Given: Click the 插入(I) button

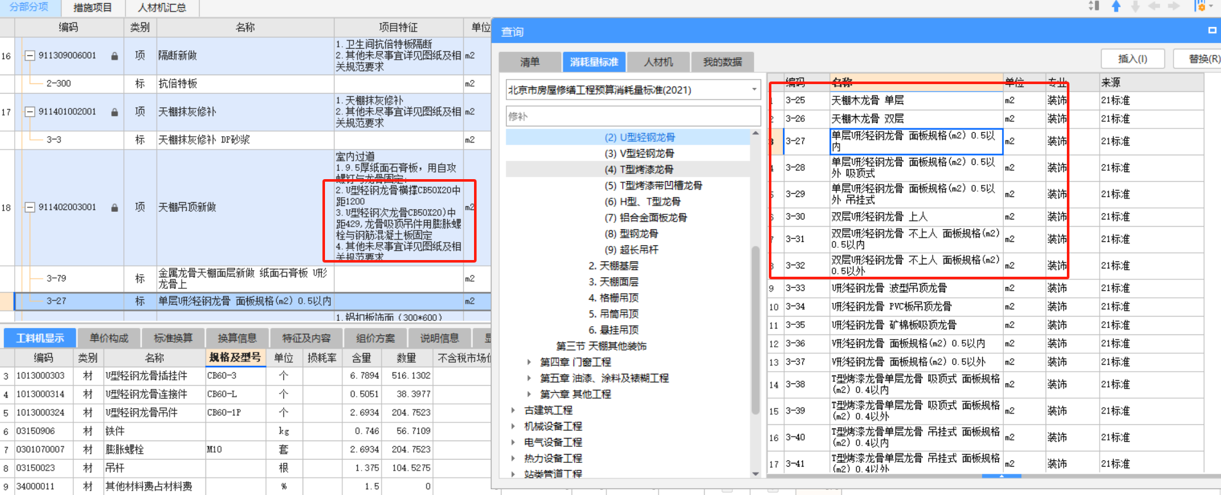Looking at the screenshot, I should point(1132,58).
